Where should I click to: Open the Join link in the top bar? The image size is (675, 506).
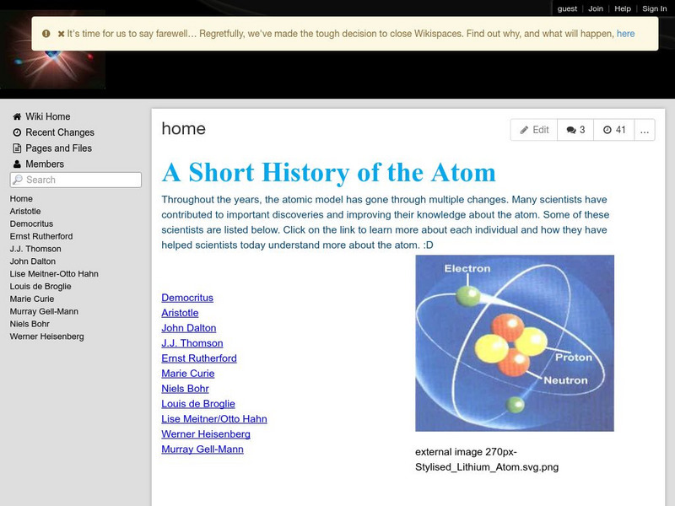pos(596,8)
